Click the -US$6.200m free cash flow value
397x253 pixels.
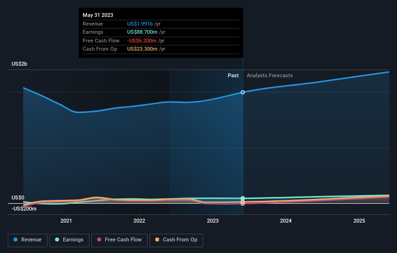[142, 41]
